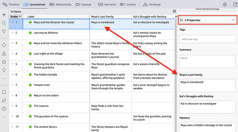This screenshot has width=238, height=132.
Task: Switch to Subway view
Action: point(83,4)
